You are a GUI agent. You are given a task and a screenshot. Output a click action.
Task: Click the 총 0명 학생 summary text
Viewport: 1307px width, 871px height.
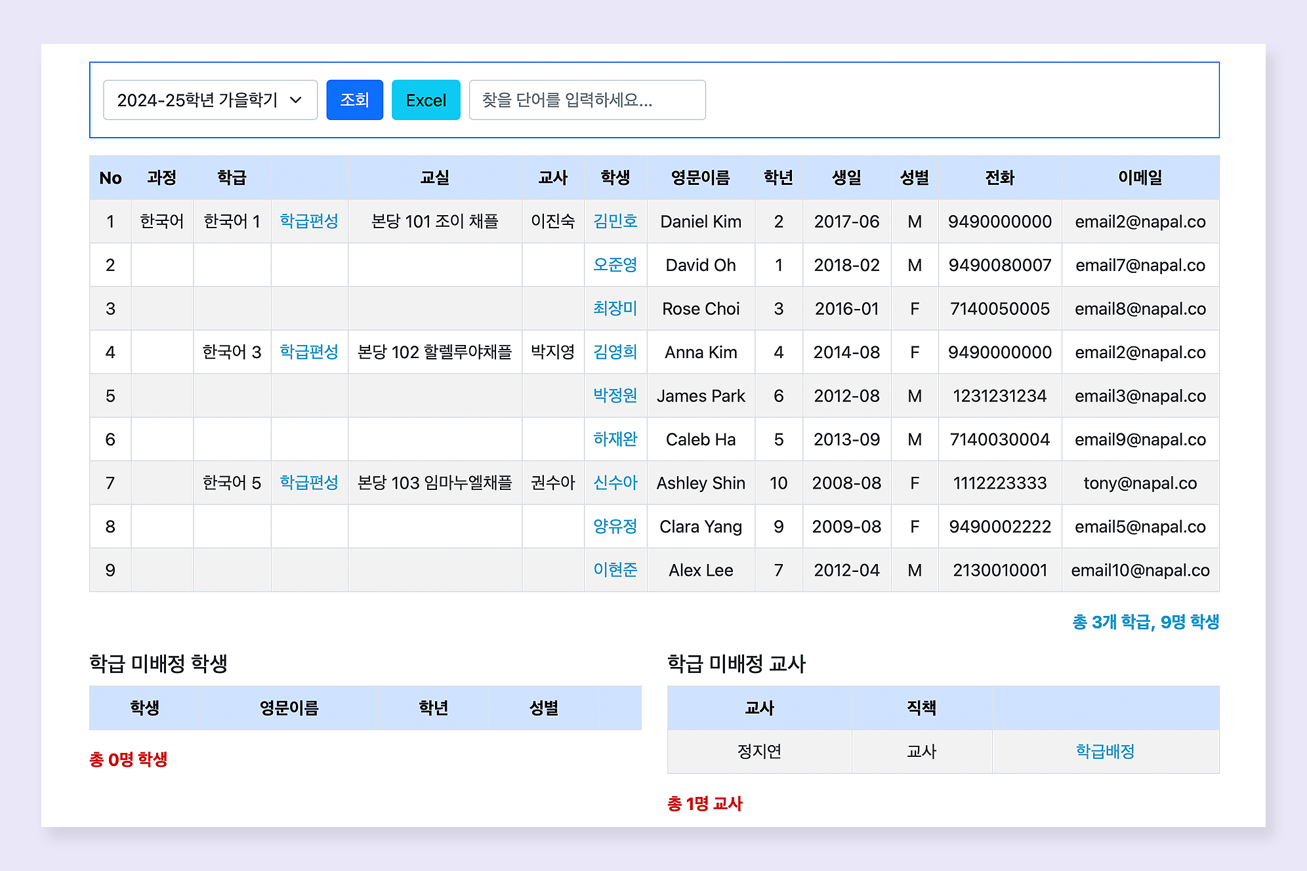click(129, 759)
